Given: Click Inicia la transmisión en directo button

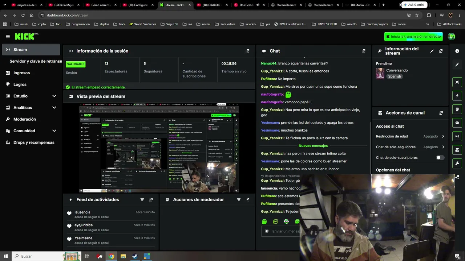Looking at the screenshot, I should coord(413,37).
